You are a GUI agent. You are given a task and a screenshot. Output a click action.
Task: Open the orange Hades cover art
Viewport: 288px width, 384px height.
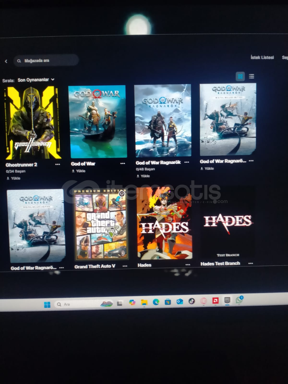pos(164,223)
